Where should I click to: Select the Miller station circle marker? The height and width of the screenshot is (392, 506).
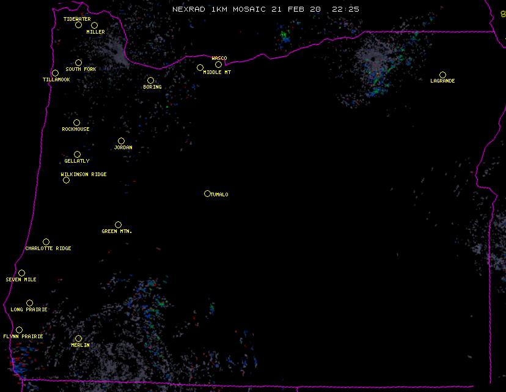pyautogui.click(x=94, y=25)
